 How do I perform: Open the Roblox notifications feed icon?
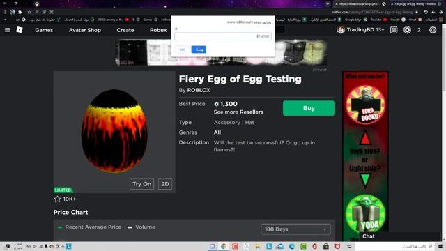pyautogui.click(x=394, y=30)
